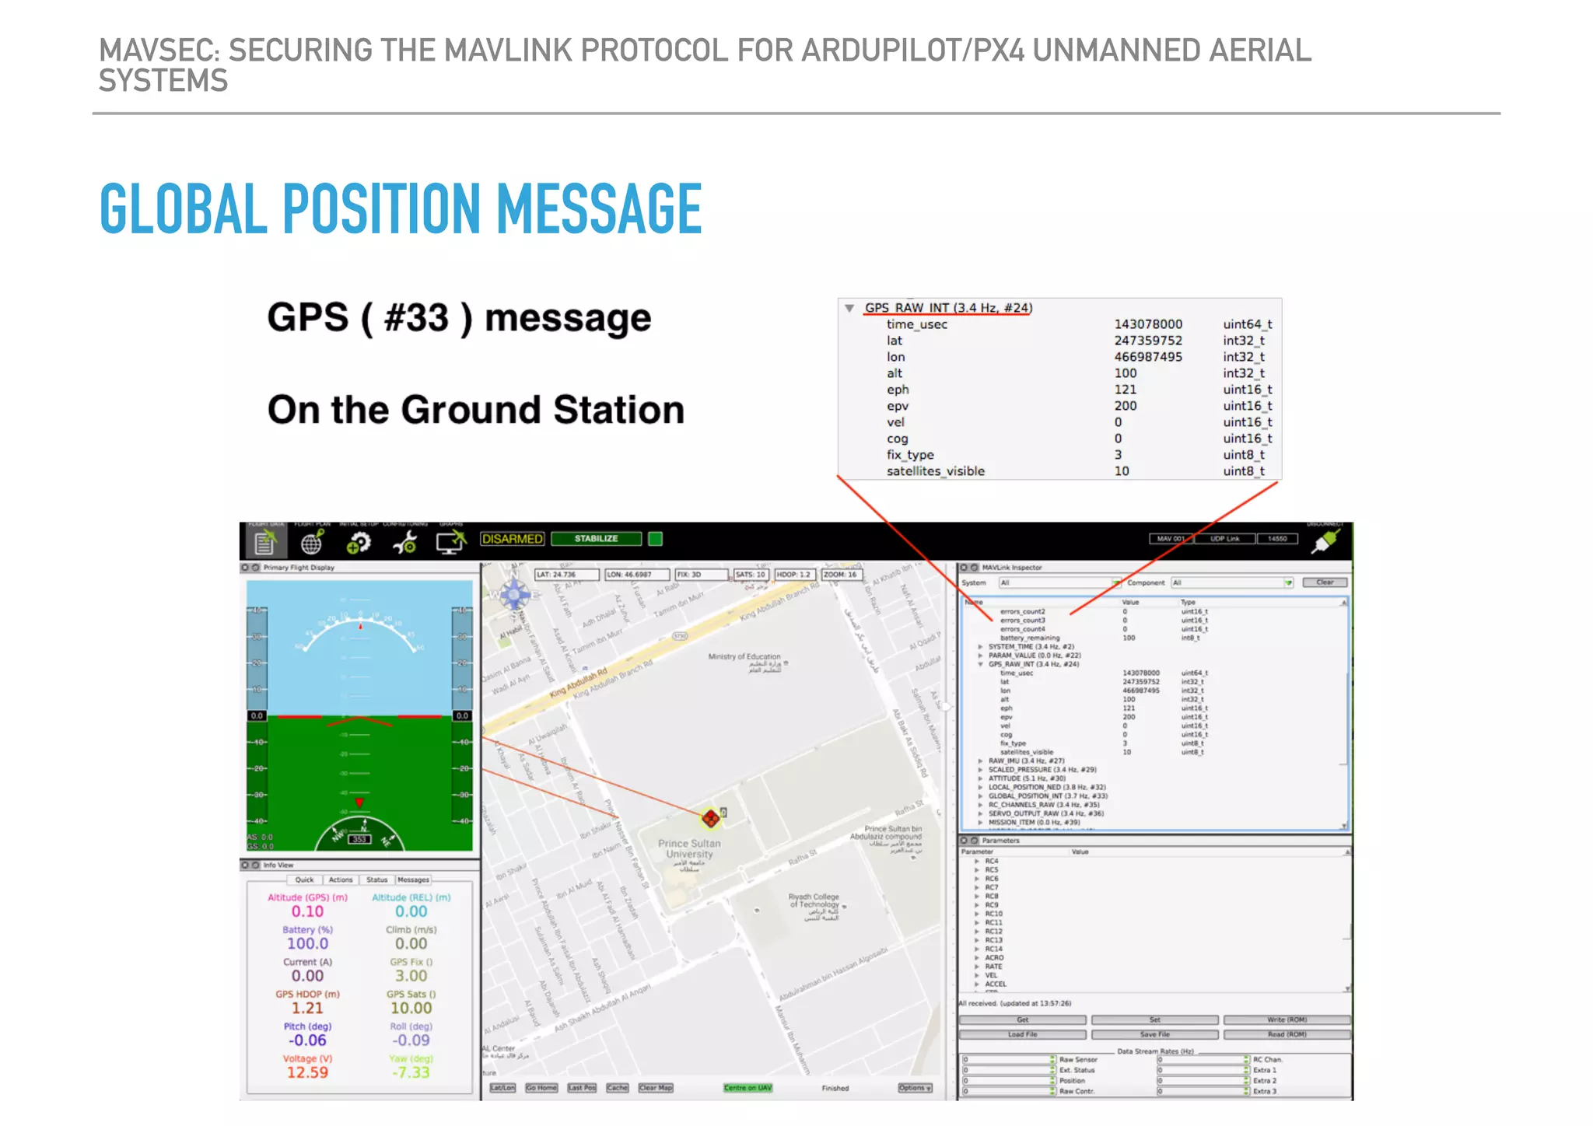Click the DISARMED status button
The image size is (1593, 1126).
coord(513,539)
